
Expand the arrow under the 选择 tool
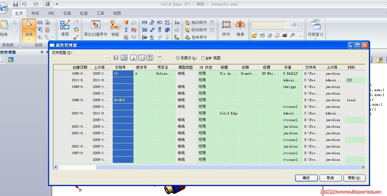click(29, 39)
